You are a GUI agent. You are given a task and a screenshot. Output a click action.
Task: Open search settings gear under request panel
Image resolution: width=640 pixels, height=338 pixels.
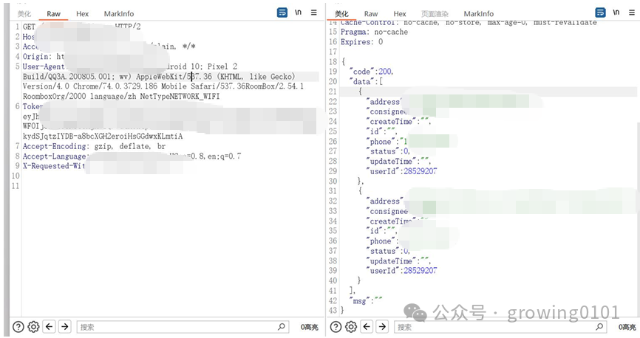coord(33,327)
